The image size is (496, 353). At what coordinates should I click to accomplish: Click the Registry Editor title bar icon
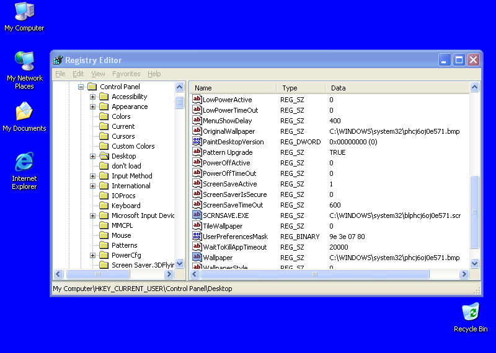[58, 59]
